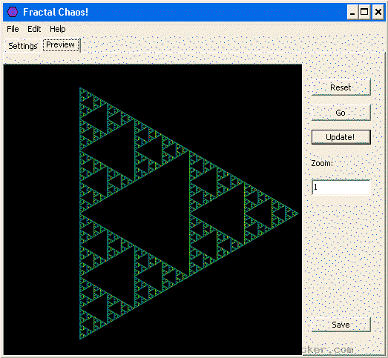Maximize the Fractal Chaos window
Screen dimensions: 388x358
click(x=364, y=12)
